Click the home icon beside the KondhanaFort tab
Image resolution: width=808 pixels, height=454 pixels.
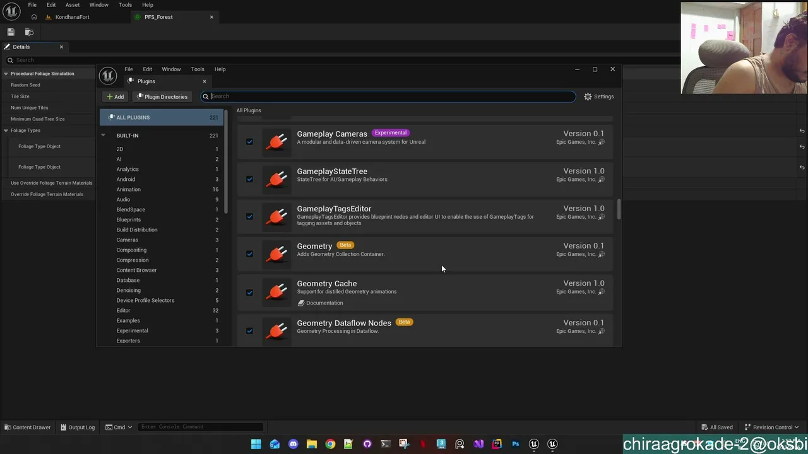[x=33, y=17]
